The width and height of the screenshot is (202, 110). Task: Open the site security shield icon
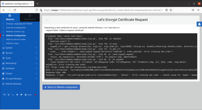pyautogui.click(x=37, y=10)
